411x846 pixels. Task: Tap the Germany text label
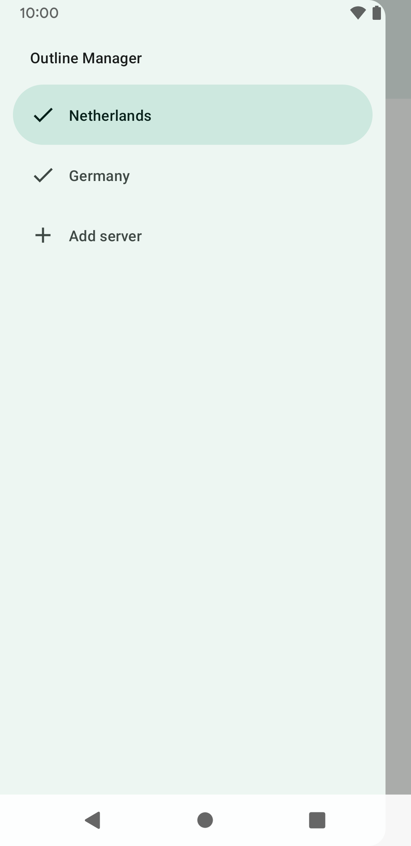tap(99, 176)
